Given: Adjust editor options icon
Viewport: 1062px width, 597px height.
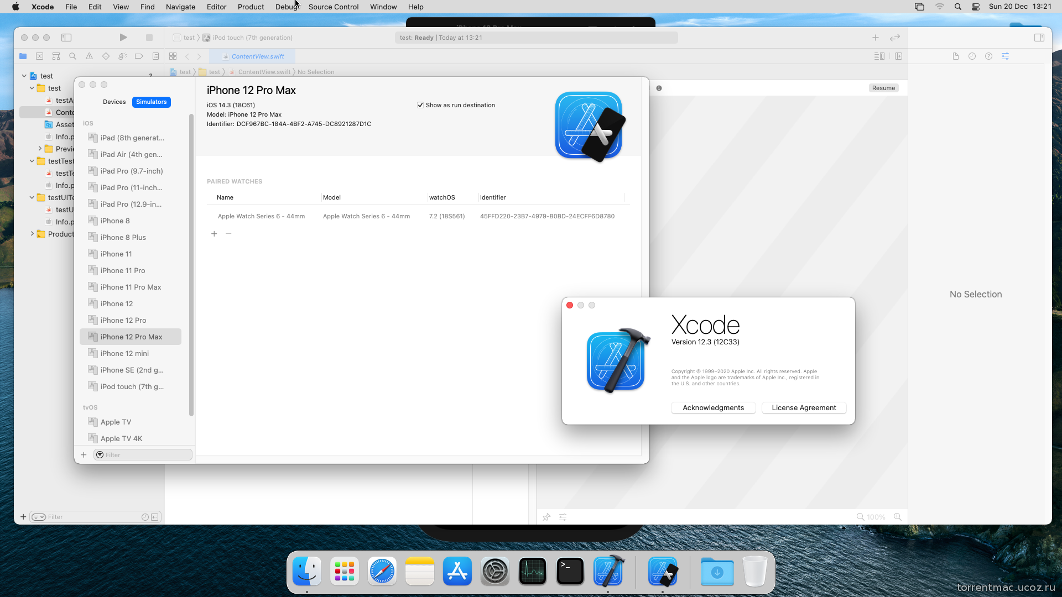Looking at the screenshot, I should click(879, 56).
